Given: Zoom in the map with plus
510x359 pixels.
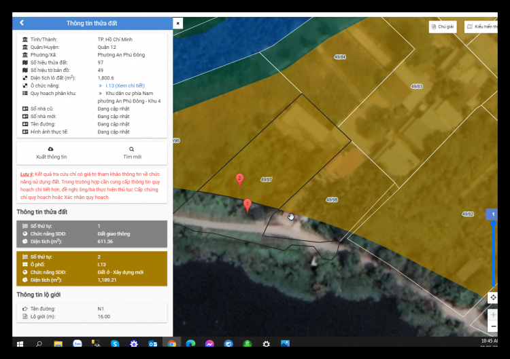Looking at the screenshot, I should (x=493, y=314).
